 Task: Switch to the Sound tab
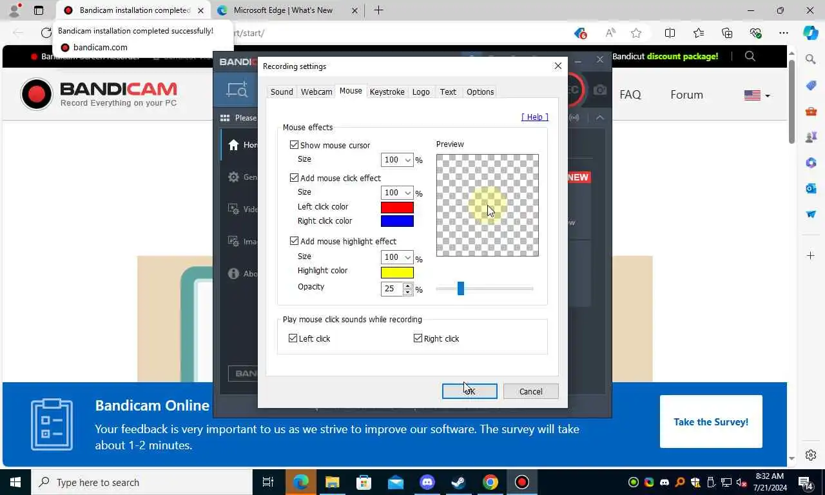(x=282, y=92)
